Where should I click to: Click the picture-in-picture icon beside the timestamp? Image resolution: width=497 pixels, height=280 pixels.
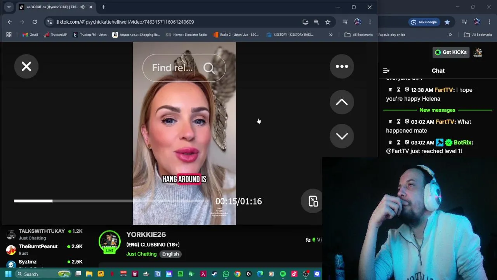pos(313,201)
